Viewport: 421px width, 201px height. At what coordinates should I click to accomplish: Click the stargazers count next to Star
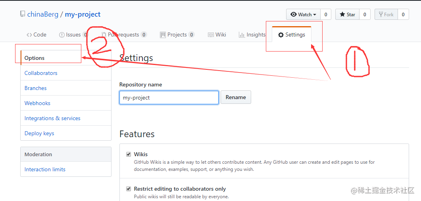click(x=365, y=15)
